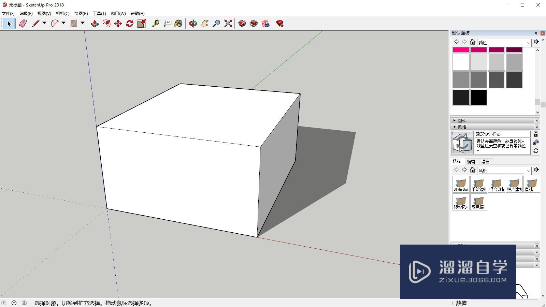Viewport: 546px width, 307px height.
Task: Open line tool dropdown arrow
Action: [x=44, y=23]
